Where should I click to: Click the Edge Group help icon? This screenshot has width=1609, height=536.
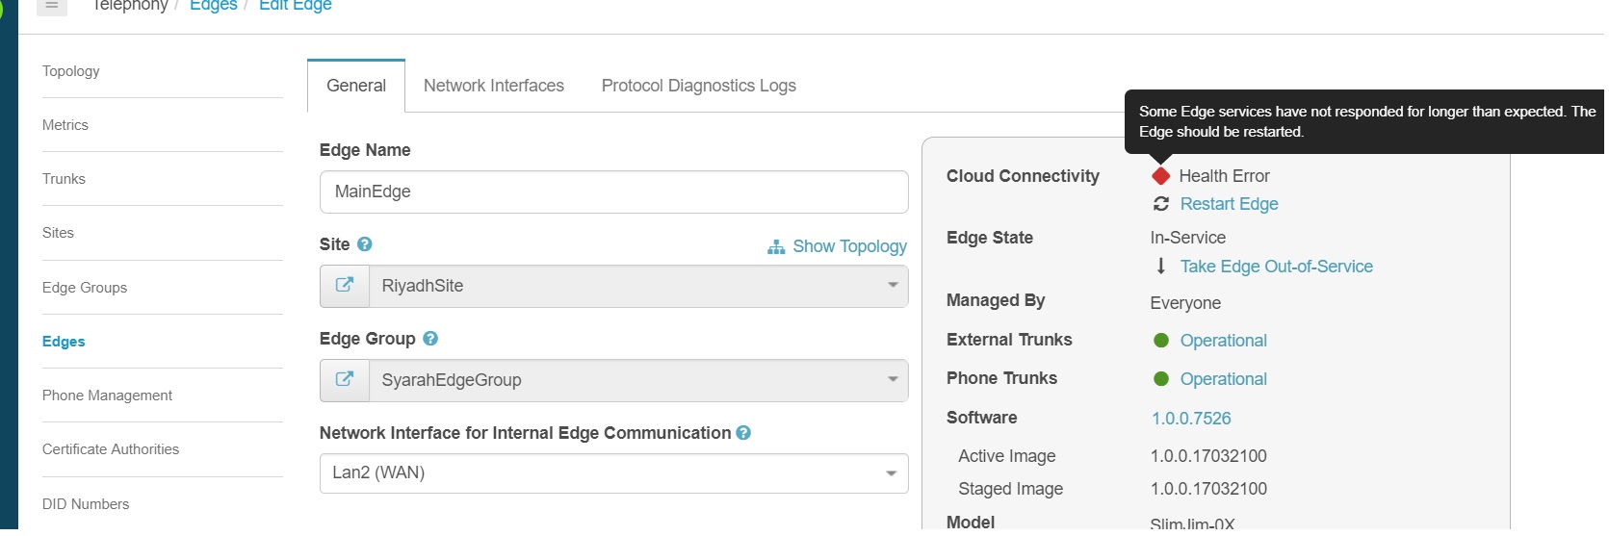430,339
